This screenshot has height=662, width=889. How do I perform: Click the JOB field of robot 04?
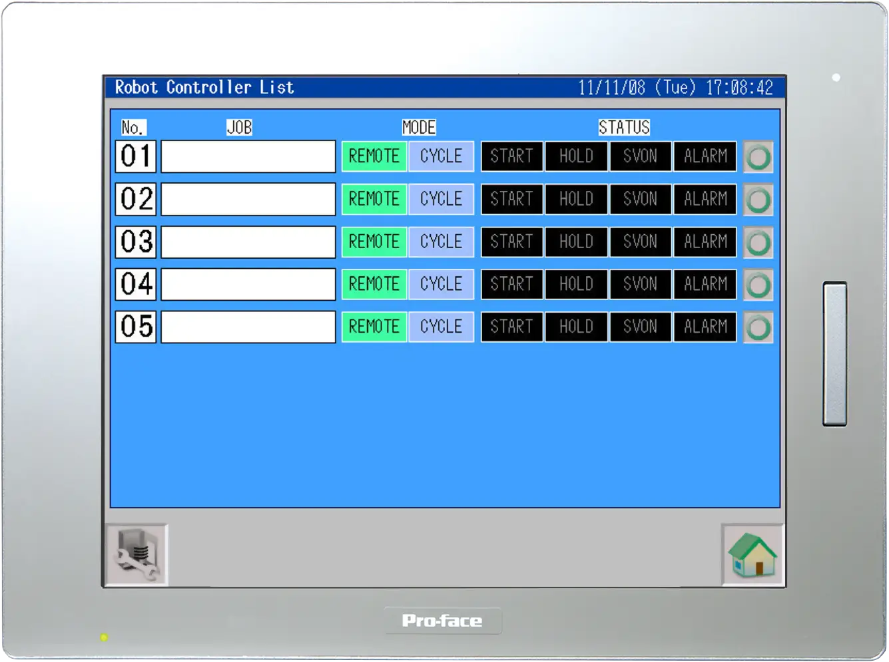coord(248,284)
